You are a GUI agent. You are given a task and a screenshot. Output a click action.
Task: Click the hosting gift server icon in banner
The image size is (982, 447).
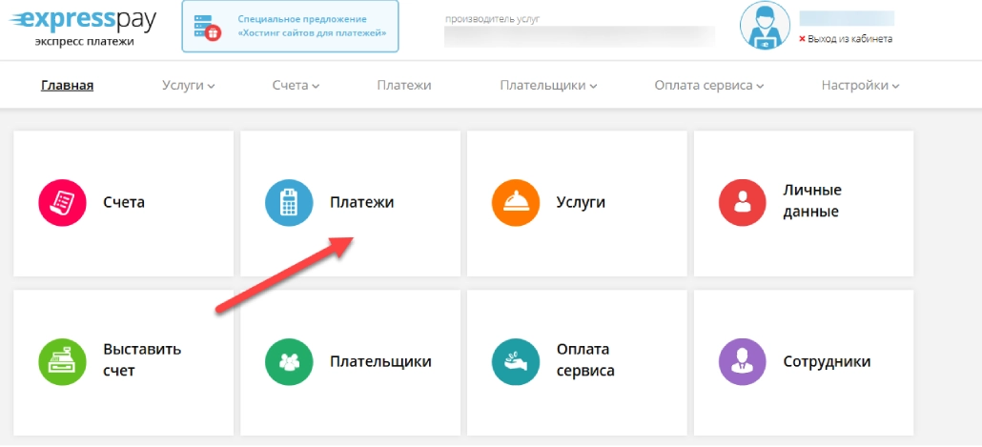pos(207,27)
